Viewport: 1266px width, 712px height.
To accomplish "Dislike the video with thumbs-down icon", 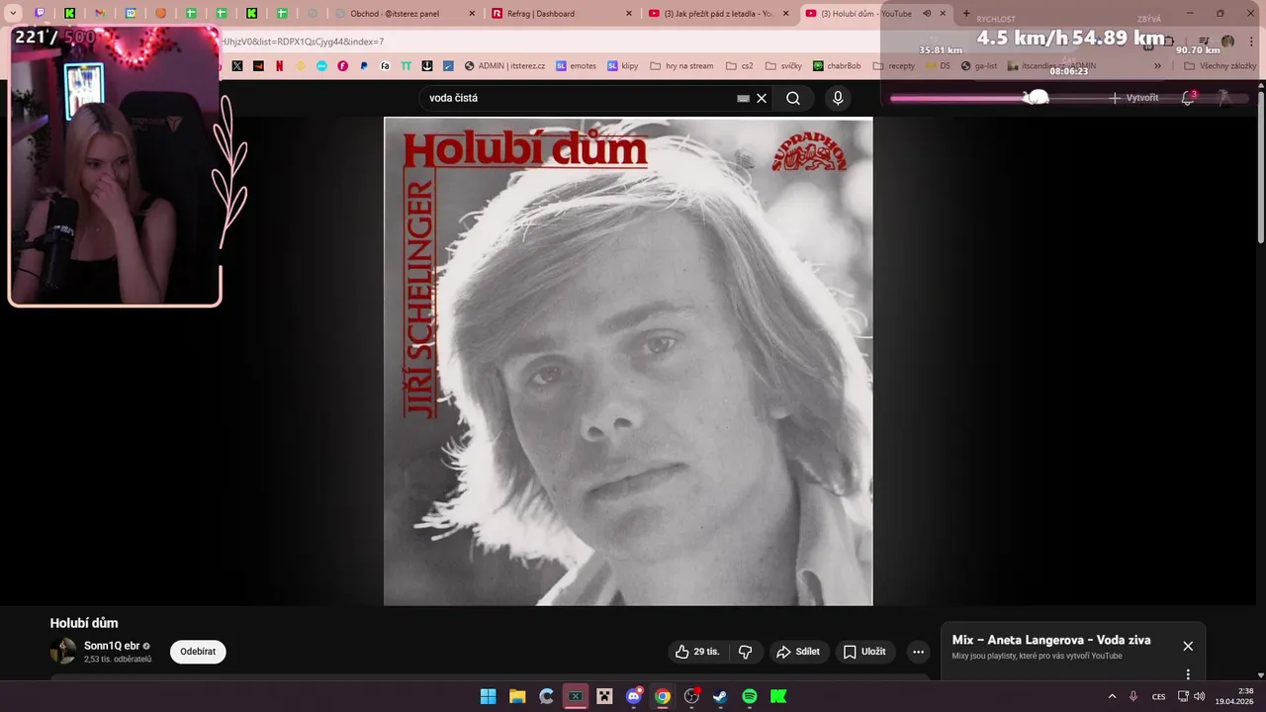I will [x=746, y=652].
